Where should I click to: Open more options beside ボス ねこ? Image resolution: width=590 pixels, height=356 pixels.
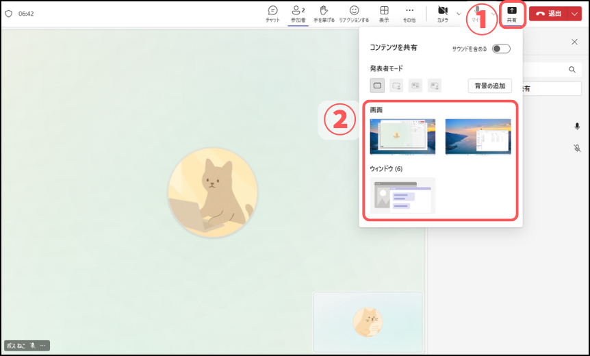click(x=43, y=346)
